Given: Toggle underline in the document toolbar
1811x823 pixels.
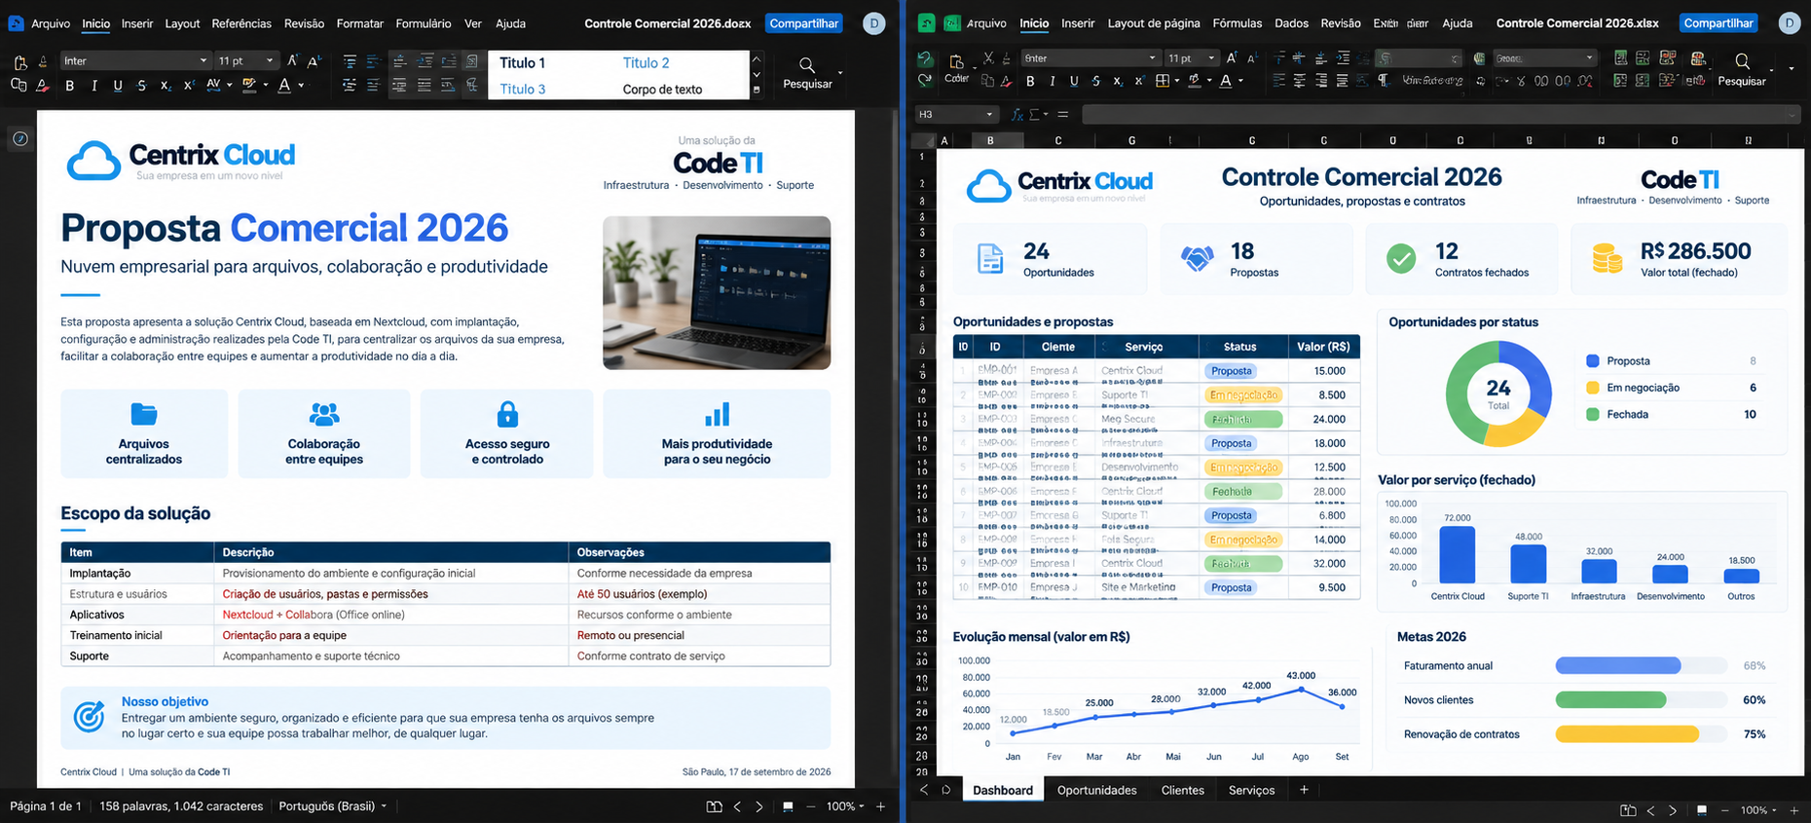Looking at the screenshot, I should 118,86.
